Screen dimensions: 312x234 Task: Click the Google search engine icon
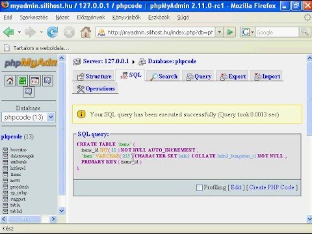[246, 32]
